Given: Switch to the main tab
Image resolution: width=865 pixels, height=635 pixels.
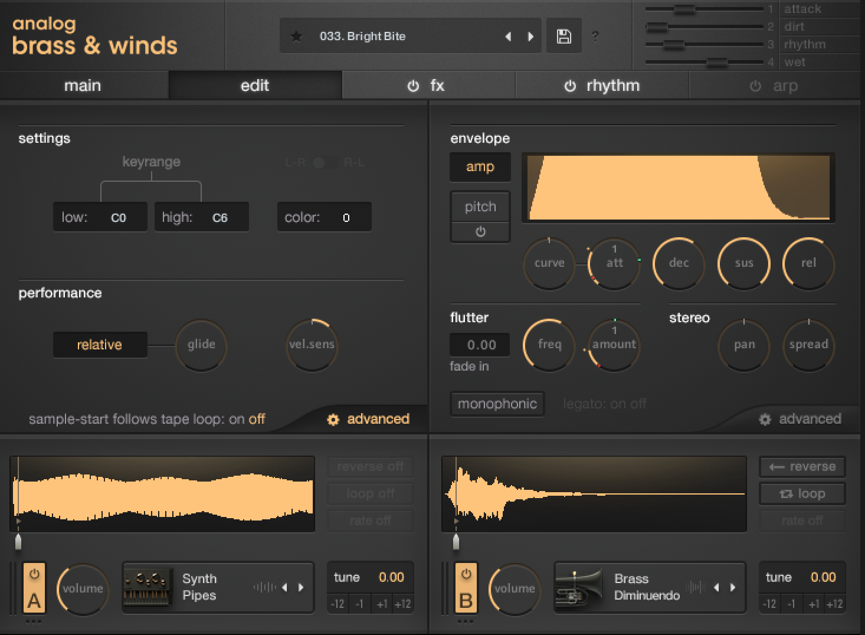Looking at the screenshot, I should click(x=83, y=86).
